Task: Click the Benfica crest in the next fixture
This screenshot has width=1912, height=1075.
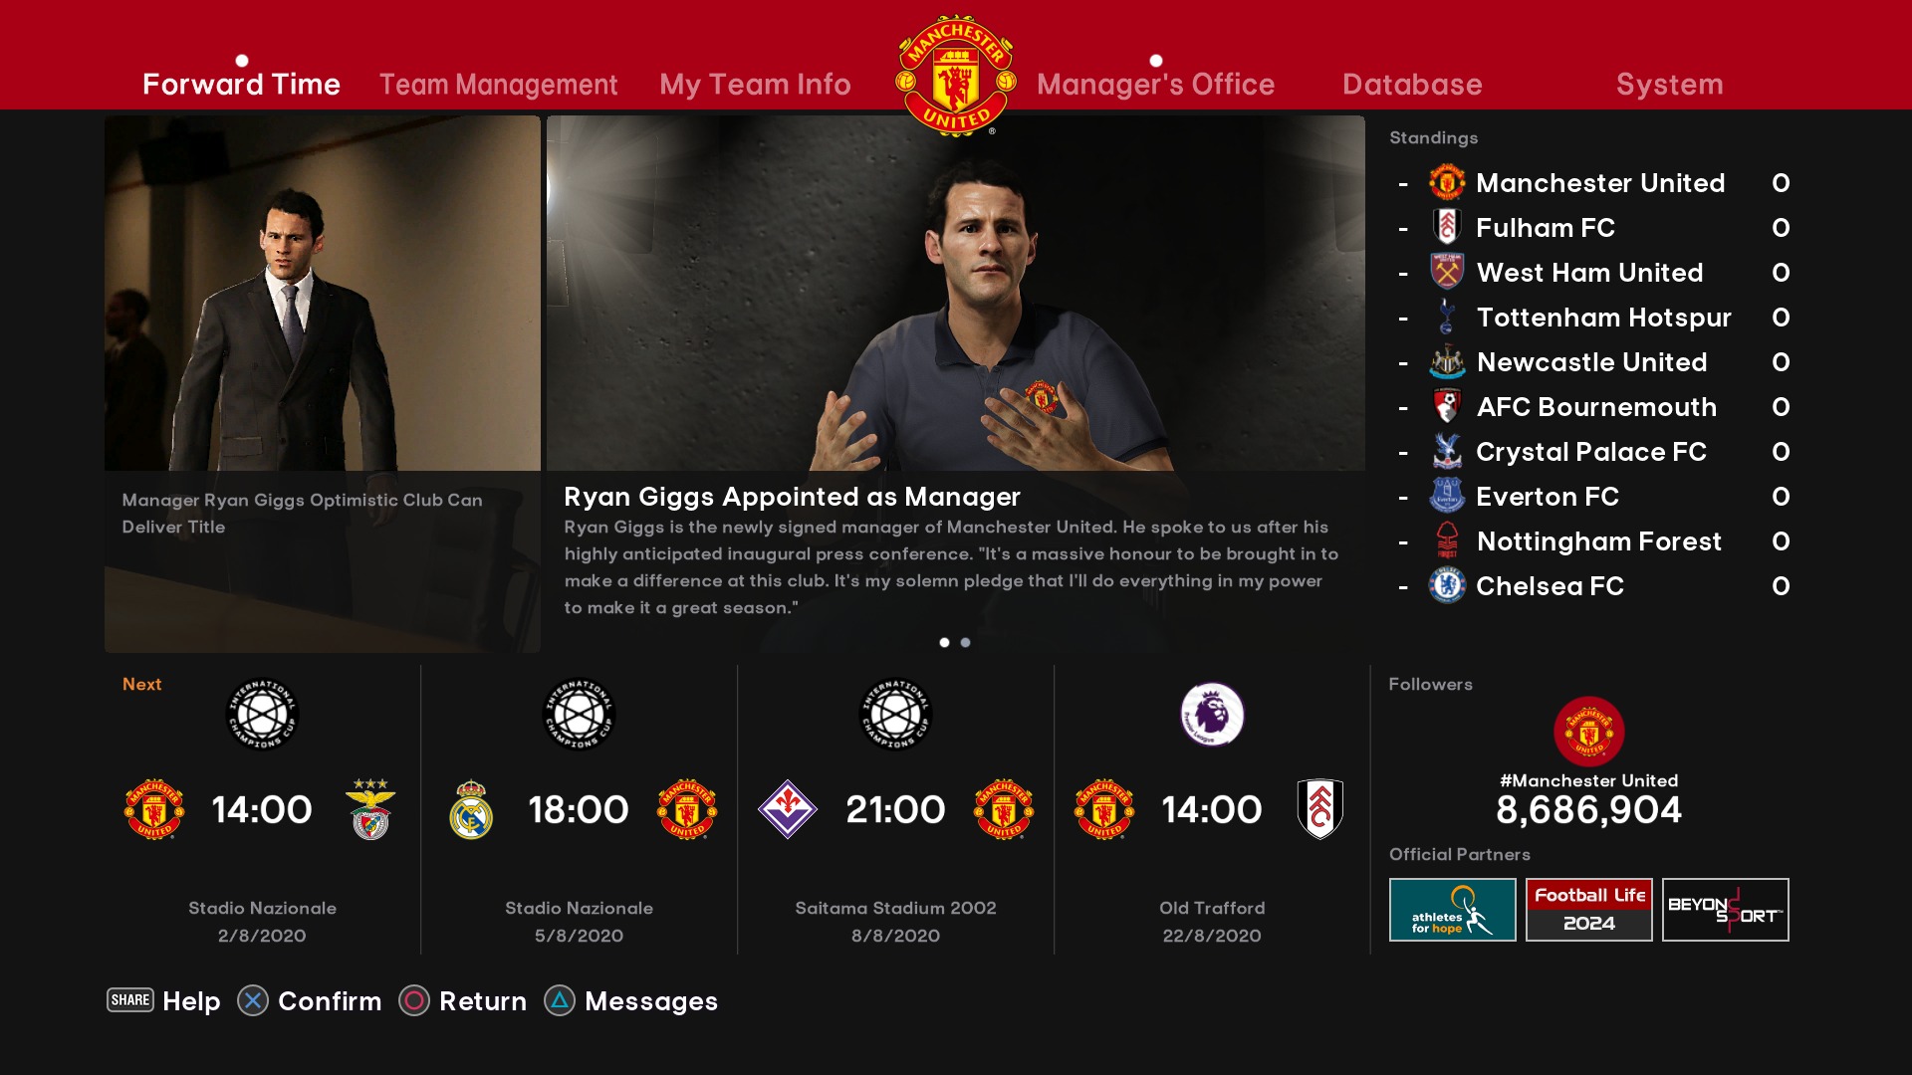Action: pos(370,809)
